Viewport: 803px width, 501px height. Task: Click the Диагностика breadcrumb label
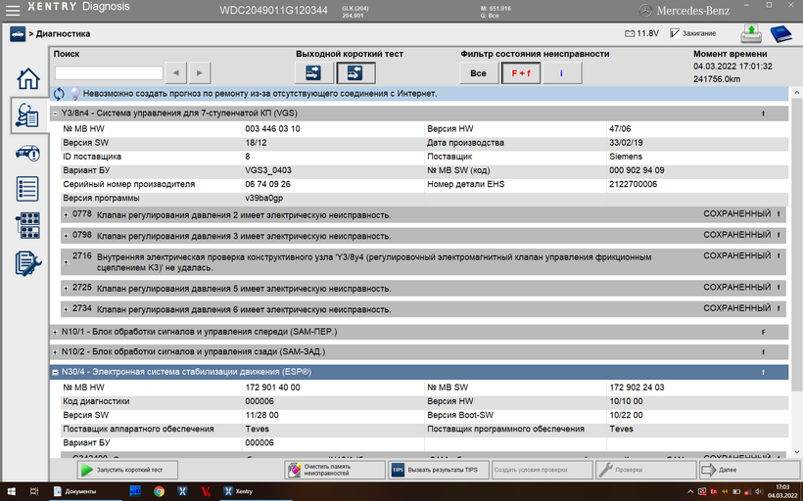pos(63,34)
